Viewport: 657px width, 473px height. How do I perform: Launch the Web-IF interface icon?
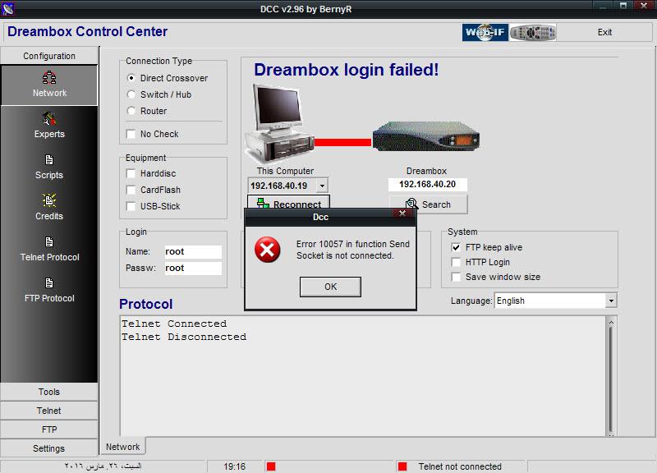click(x=485, y=32)
